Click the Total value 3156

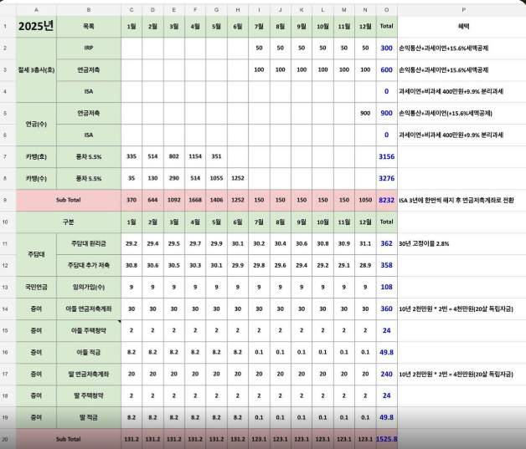pyautogui.click(x=386, y=156)
